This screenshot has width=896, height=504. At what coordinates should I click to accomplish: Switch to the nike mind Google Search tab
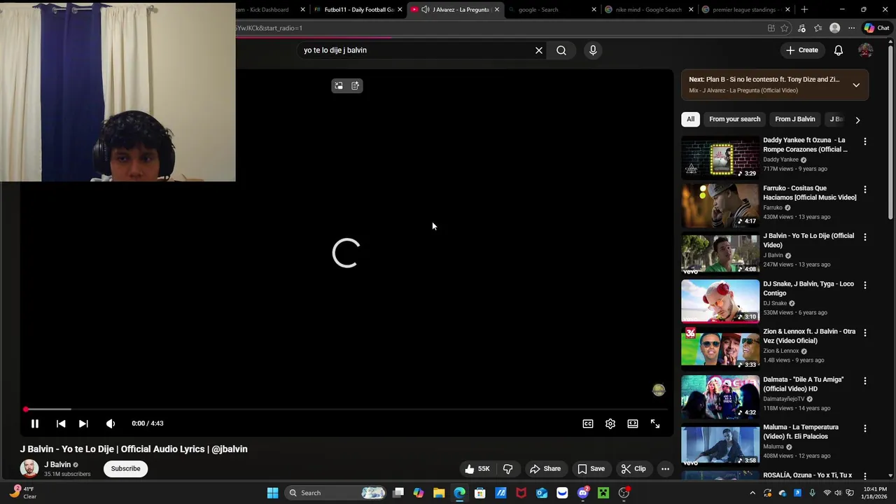pyautogui.click(x=648, y=10)
